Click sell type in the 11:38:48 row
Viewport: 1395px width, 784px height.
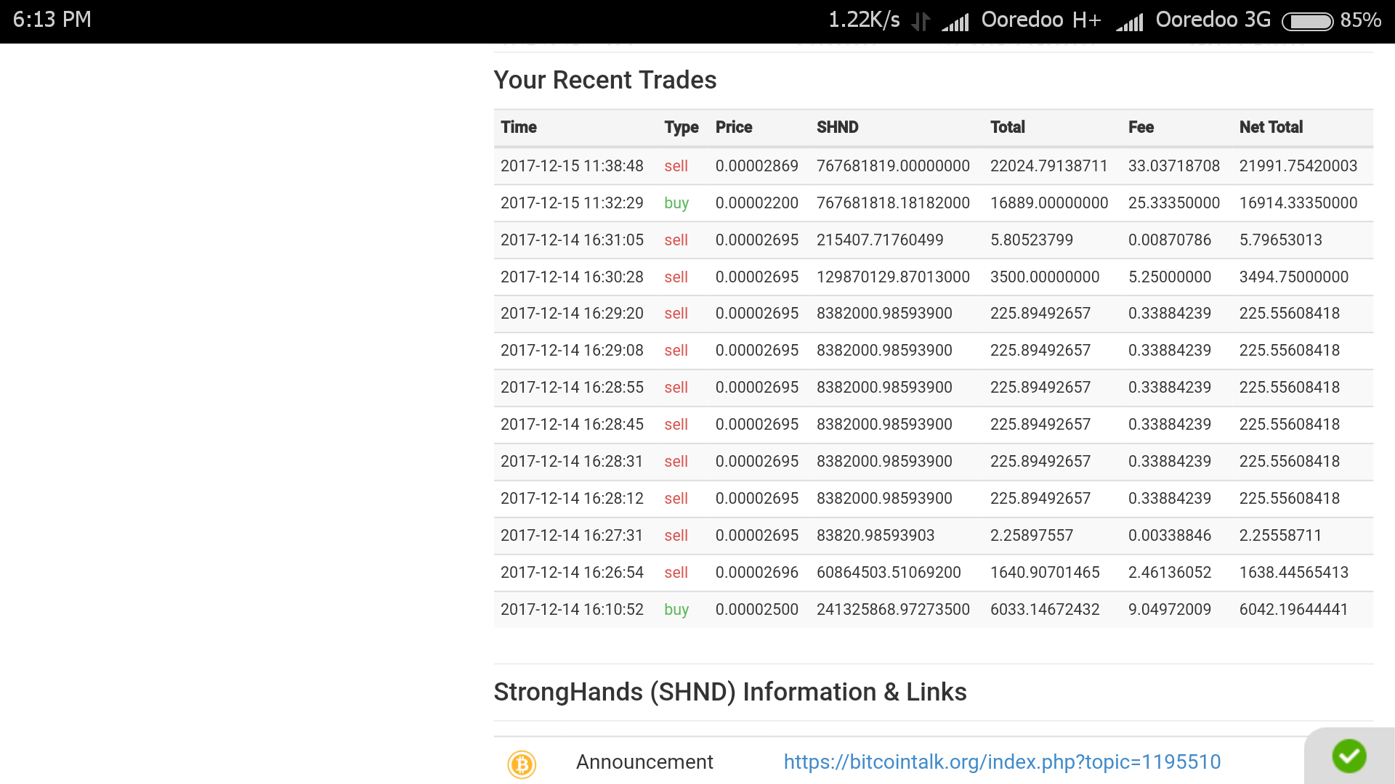676,166
